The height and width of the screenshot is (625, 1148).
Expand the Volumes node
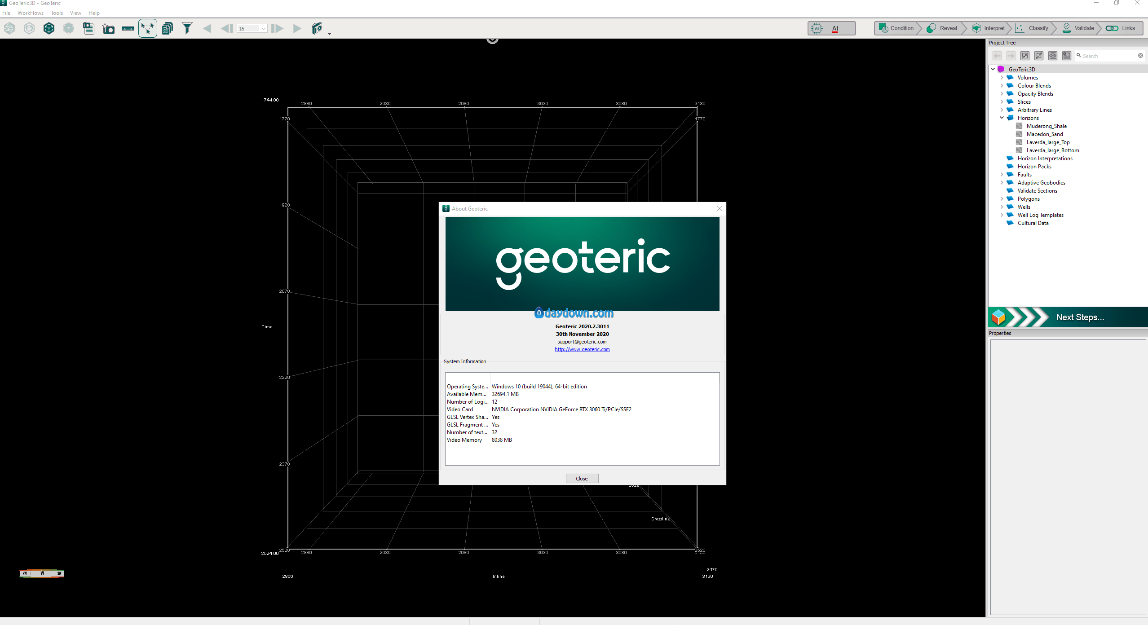click(1002, 77)
